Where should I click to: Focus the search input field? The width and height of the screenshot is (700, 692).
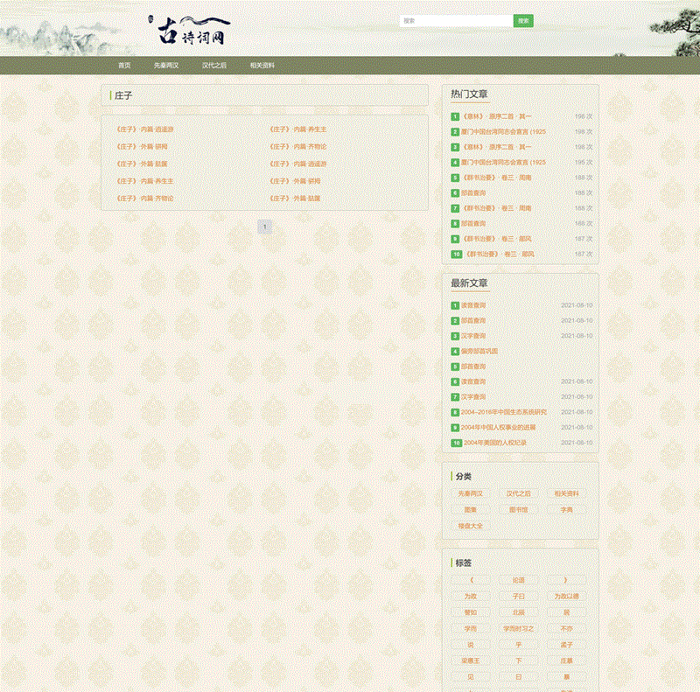tap(455, 21)
